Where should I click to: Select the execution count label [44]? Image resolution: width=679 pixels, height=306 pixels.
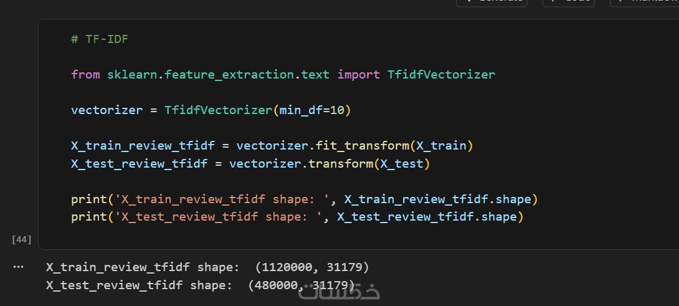(22, 240)
